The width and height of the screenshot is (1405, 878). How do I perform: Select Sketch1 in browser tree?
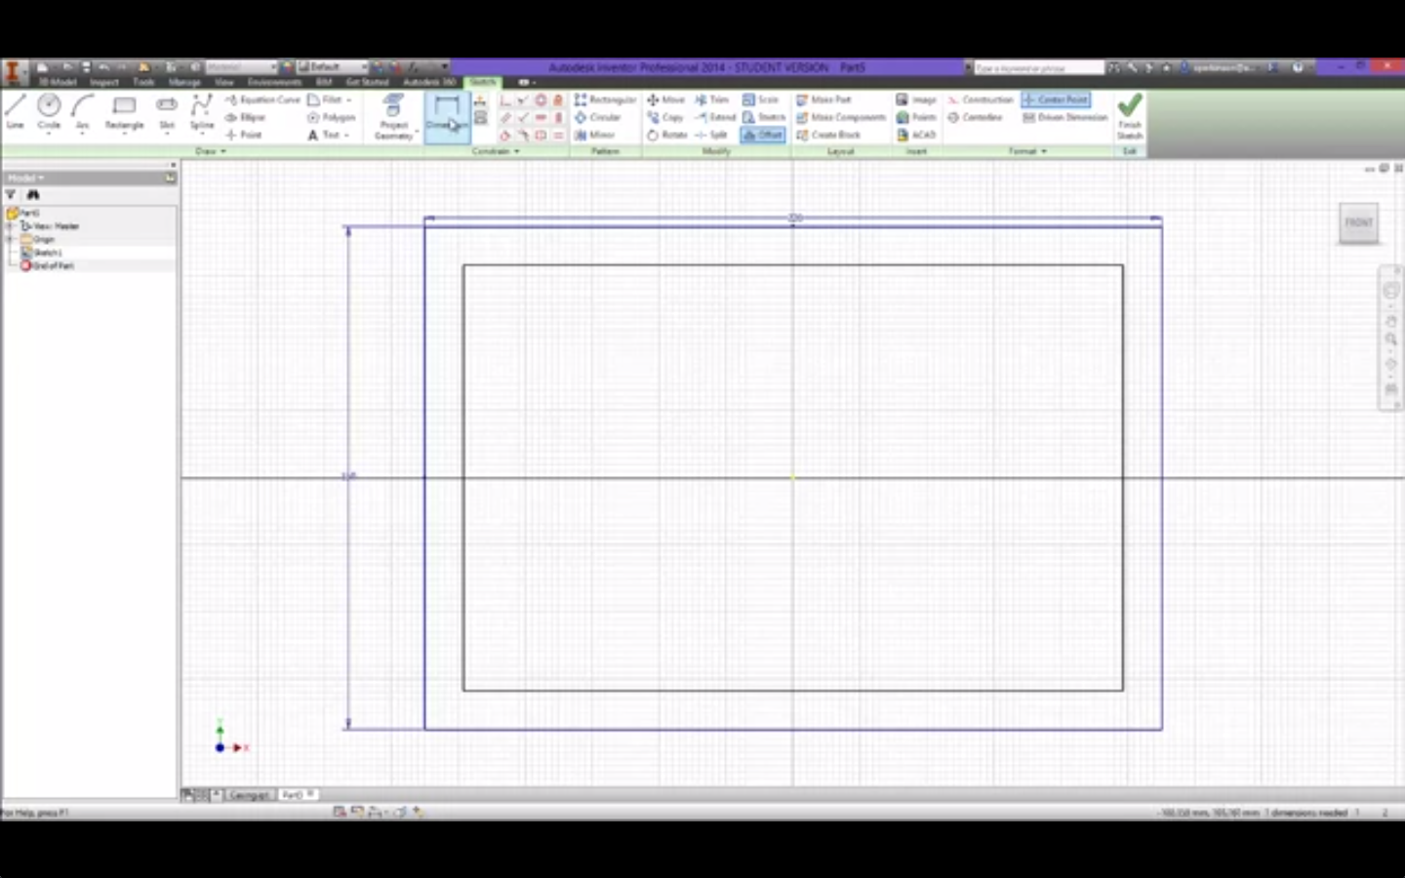(41, 252)
